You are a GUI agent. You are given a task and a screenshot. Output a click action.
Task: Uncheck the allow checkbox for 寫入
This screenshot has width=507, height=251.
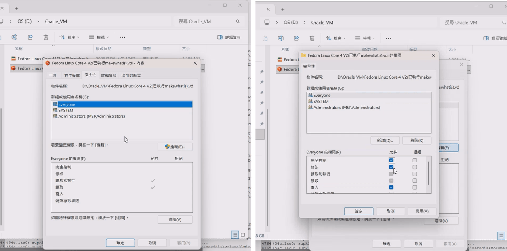[x=391, y=187]
